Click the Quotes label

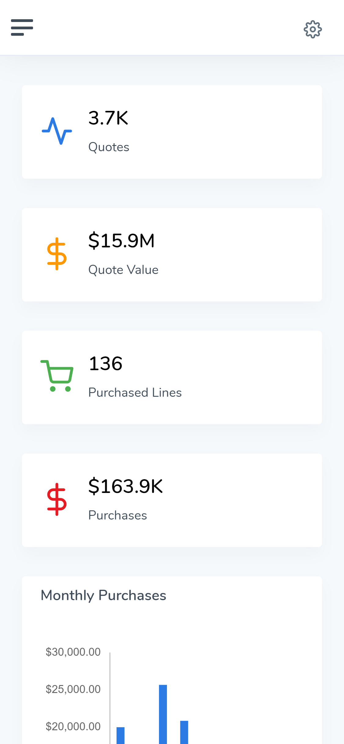109,147
